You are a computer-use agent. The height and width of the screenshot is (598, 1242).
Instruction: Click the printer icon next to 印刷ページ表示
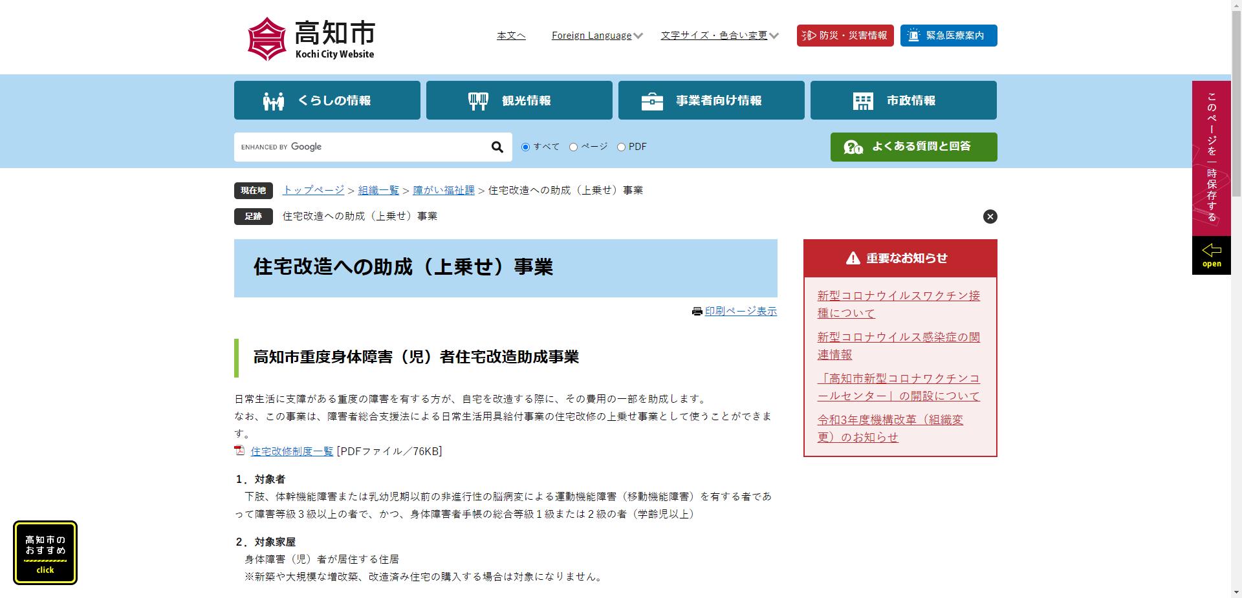pos(697,311)
